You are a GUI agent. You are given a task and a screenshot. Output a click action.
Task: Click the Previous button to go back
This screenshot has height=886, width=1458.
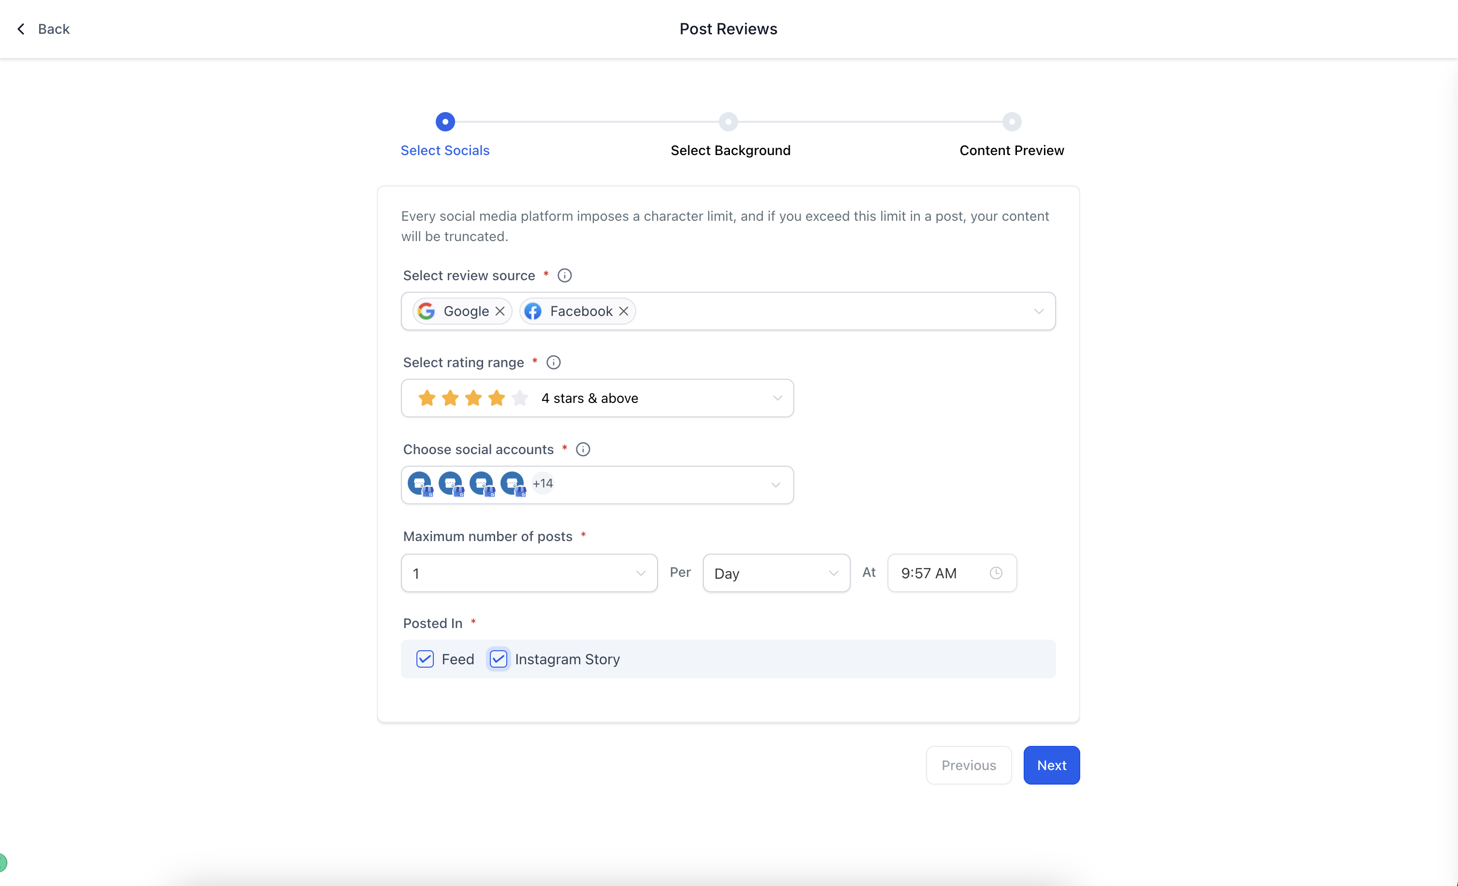click(x=969, y=765)
